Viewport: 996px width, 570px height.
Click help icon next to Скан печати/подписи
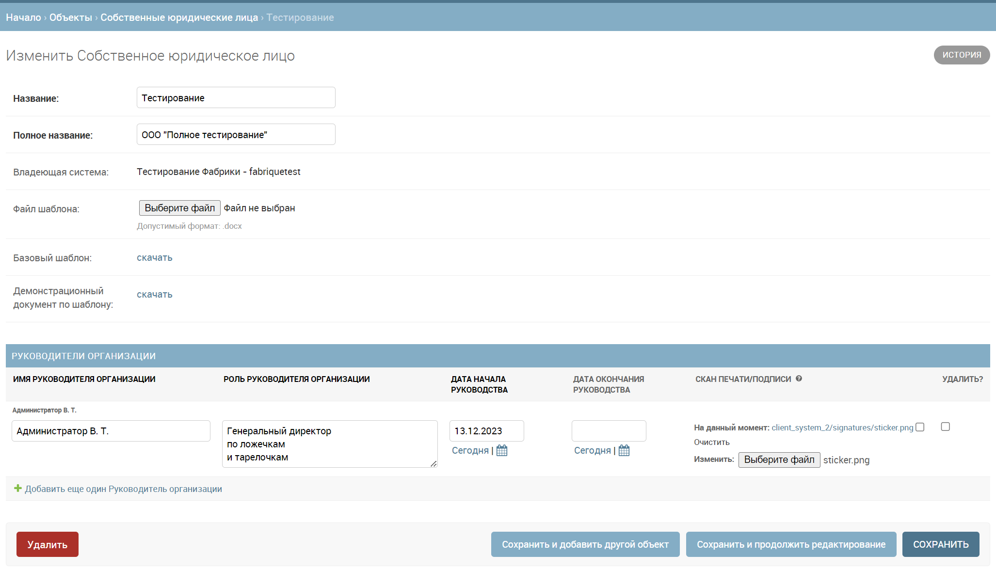tap(799, 379)
